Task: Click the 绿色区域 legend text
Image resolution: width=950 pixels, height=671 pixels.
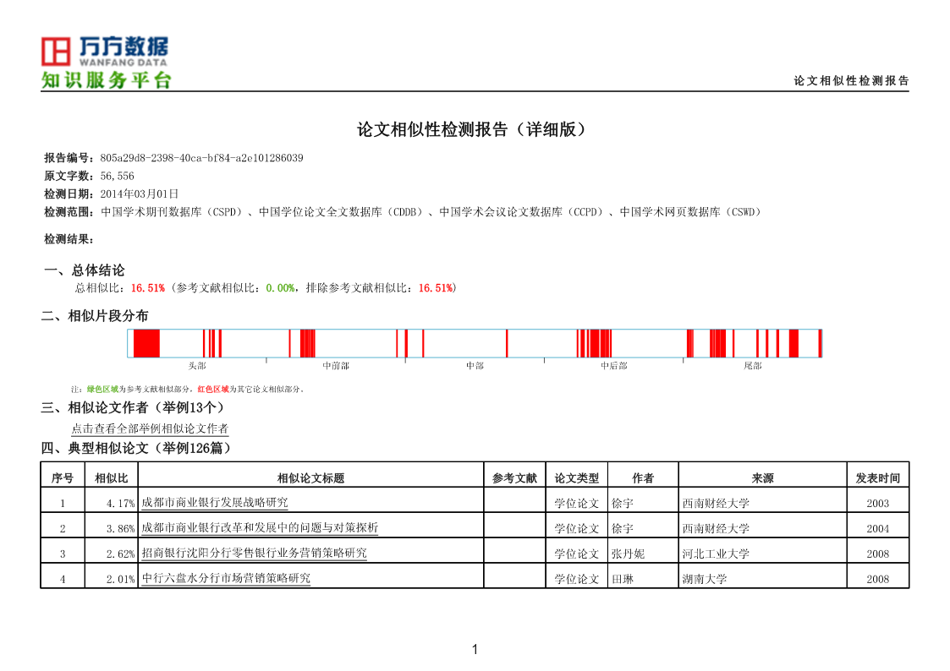Action: [102, 389]
